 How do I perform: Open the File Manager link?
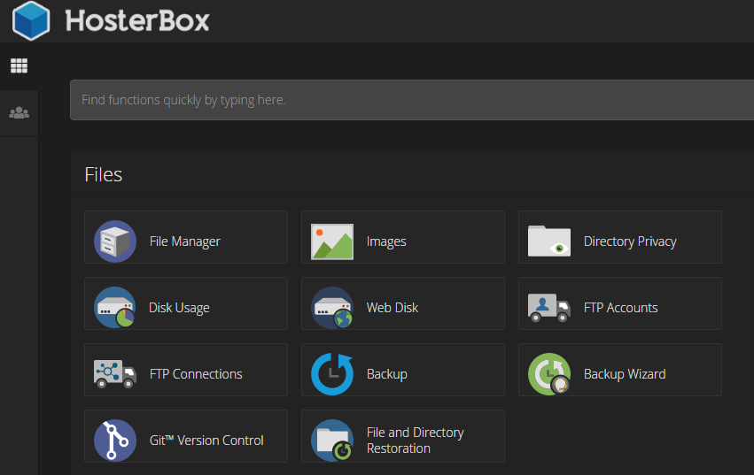[184, 241]
